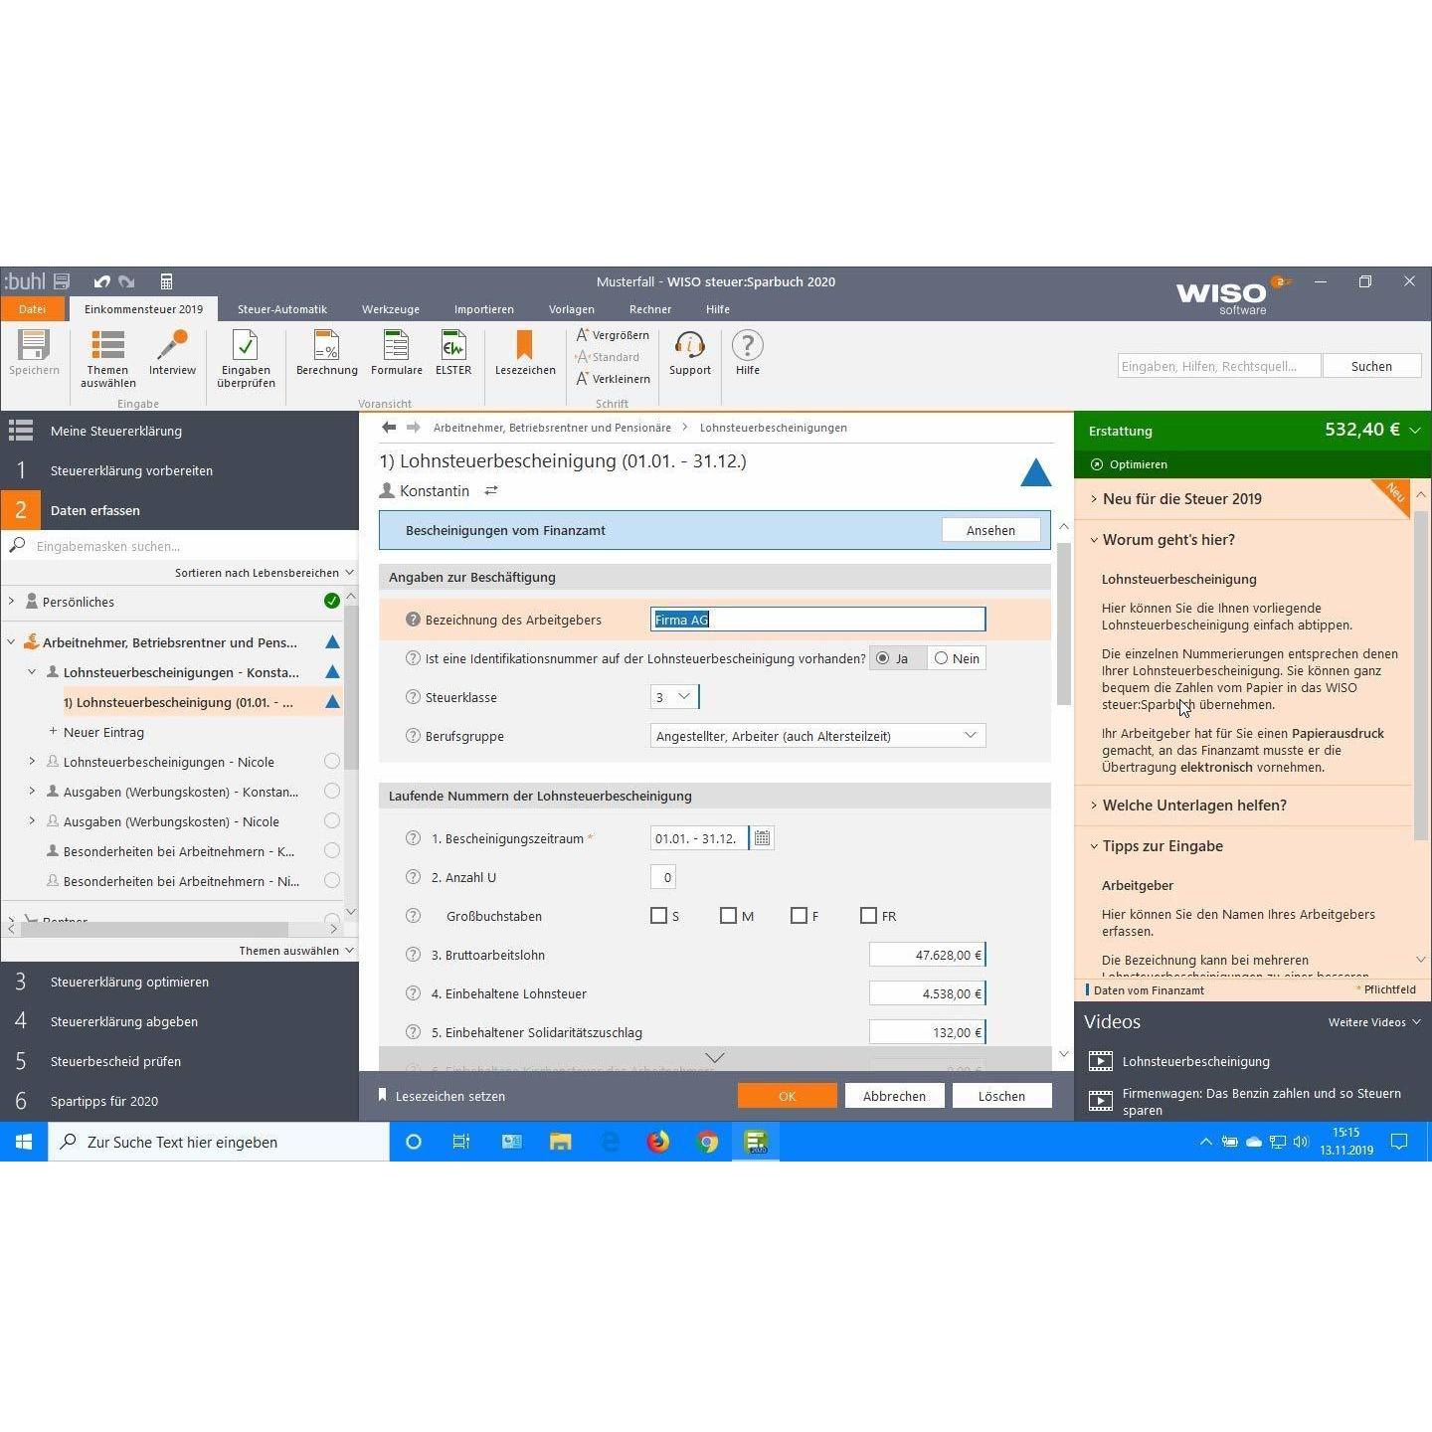Check the Großbuchstabe FR box

tap(868, 916)
